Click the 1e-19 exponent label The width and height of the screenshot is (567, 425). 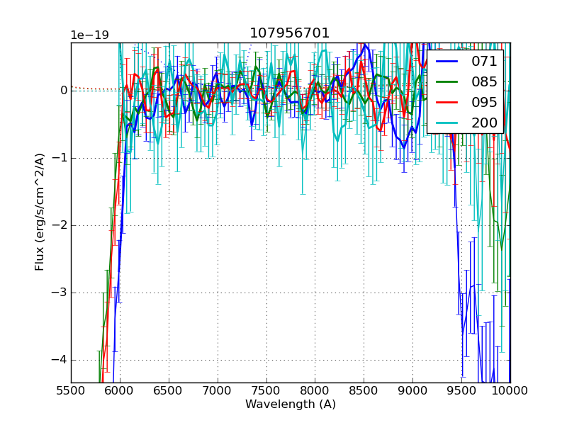click(x=89, y=35)
